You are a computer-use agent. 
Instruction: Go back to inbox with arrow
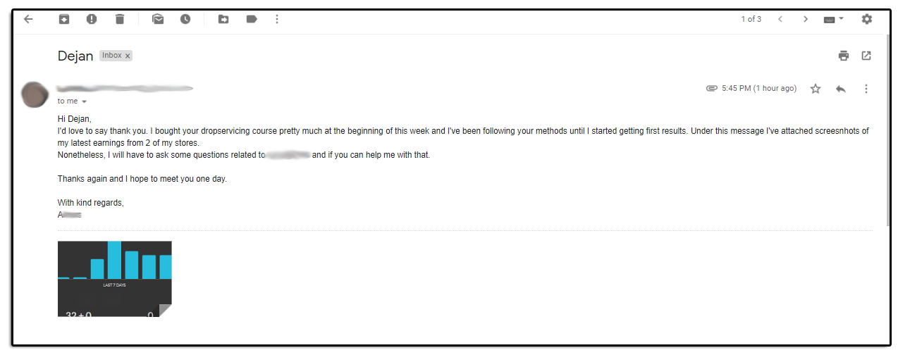[28, 19]
